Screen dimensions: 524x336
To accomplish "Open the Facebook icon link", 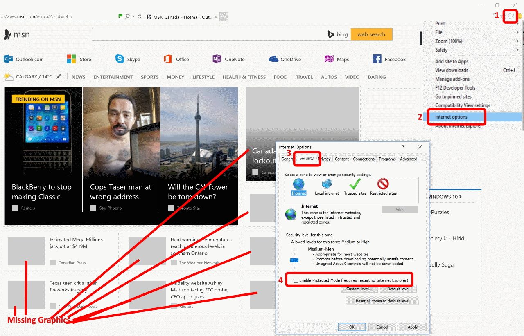I will [377, 59].
